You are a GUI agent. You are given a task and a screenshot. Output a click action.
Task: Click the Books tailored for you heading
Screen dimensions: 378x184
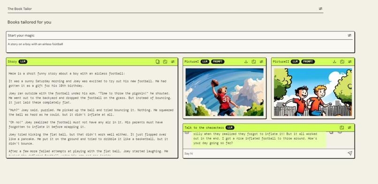29,22
